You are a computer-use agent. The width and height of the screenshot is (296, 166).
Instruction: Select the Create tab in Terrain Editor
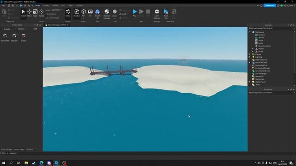pyautogui.click(x=7, y=29)
